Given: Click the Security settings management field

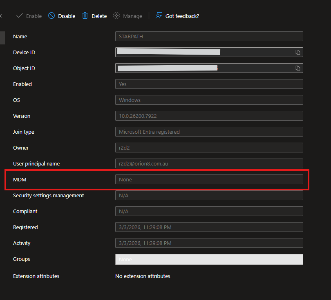Looking at the screenshot, I should (x=209, y=195).
